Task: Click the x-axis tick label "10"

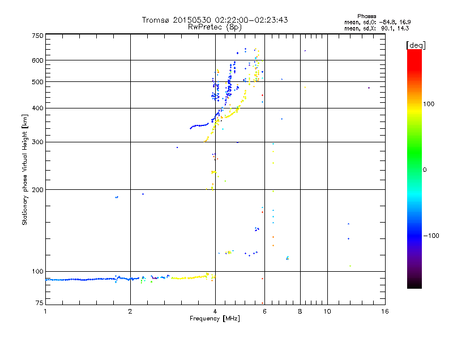Action: pos(327,311)
